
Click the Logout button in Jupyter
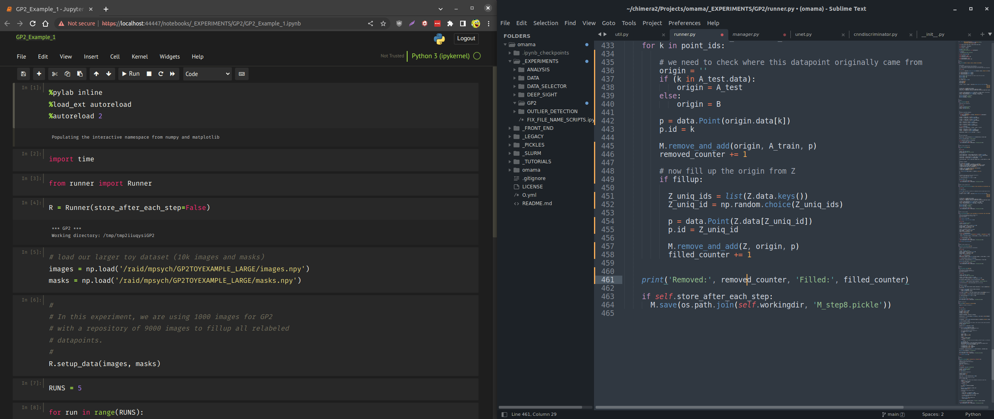pyautogui.click(x=466, y=38)
